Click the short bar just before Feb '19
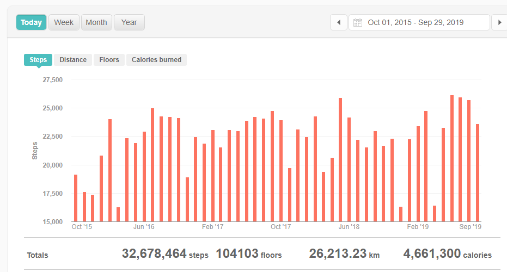Screen dimensions: 507x272 click(401, 214)
